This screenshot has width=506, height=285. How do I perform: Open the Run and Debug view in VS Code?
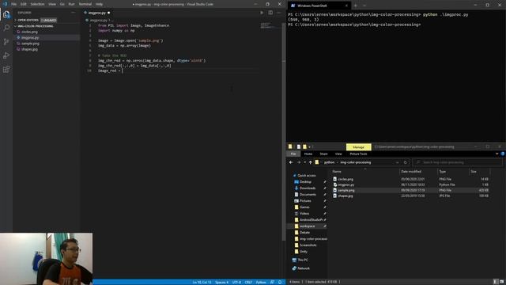pyautogui.click(x=6, y=55)
